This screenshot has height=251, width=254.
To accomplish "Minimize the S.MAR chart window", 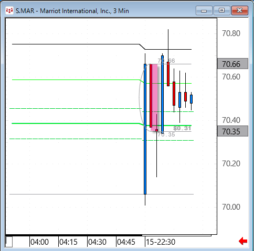I will 204,10.
